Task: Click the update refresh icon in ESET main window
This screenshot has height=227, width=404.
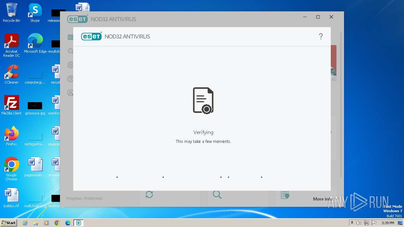Action: pyautogui.click(x=149, y=195)
